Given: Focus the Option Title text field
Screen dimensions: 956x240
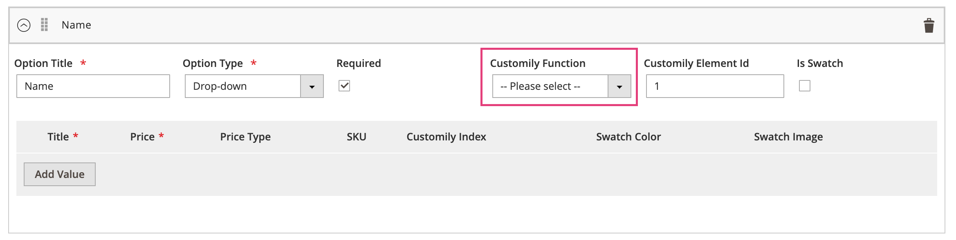Looking at the screenshot, I should [93, 86].
